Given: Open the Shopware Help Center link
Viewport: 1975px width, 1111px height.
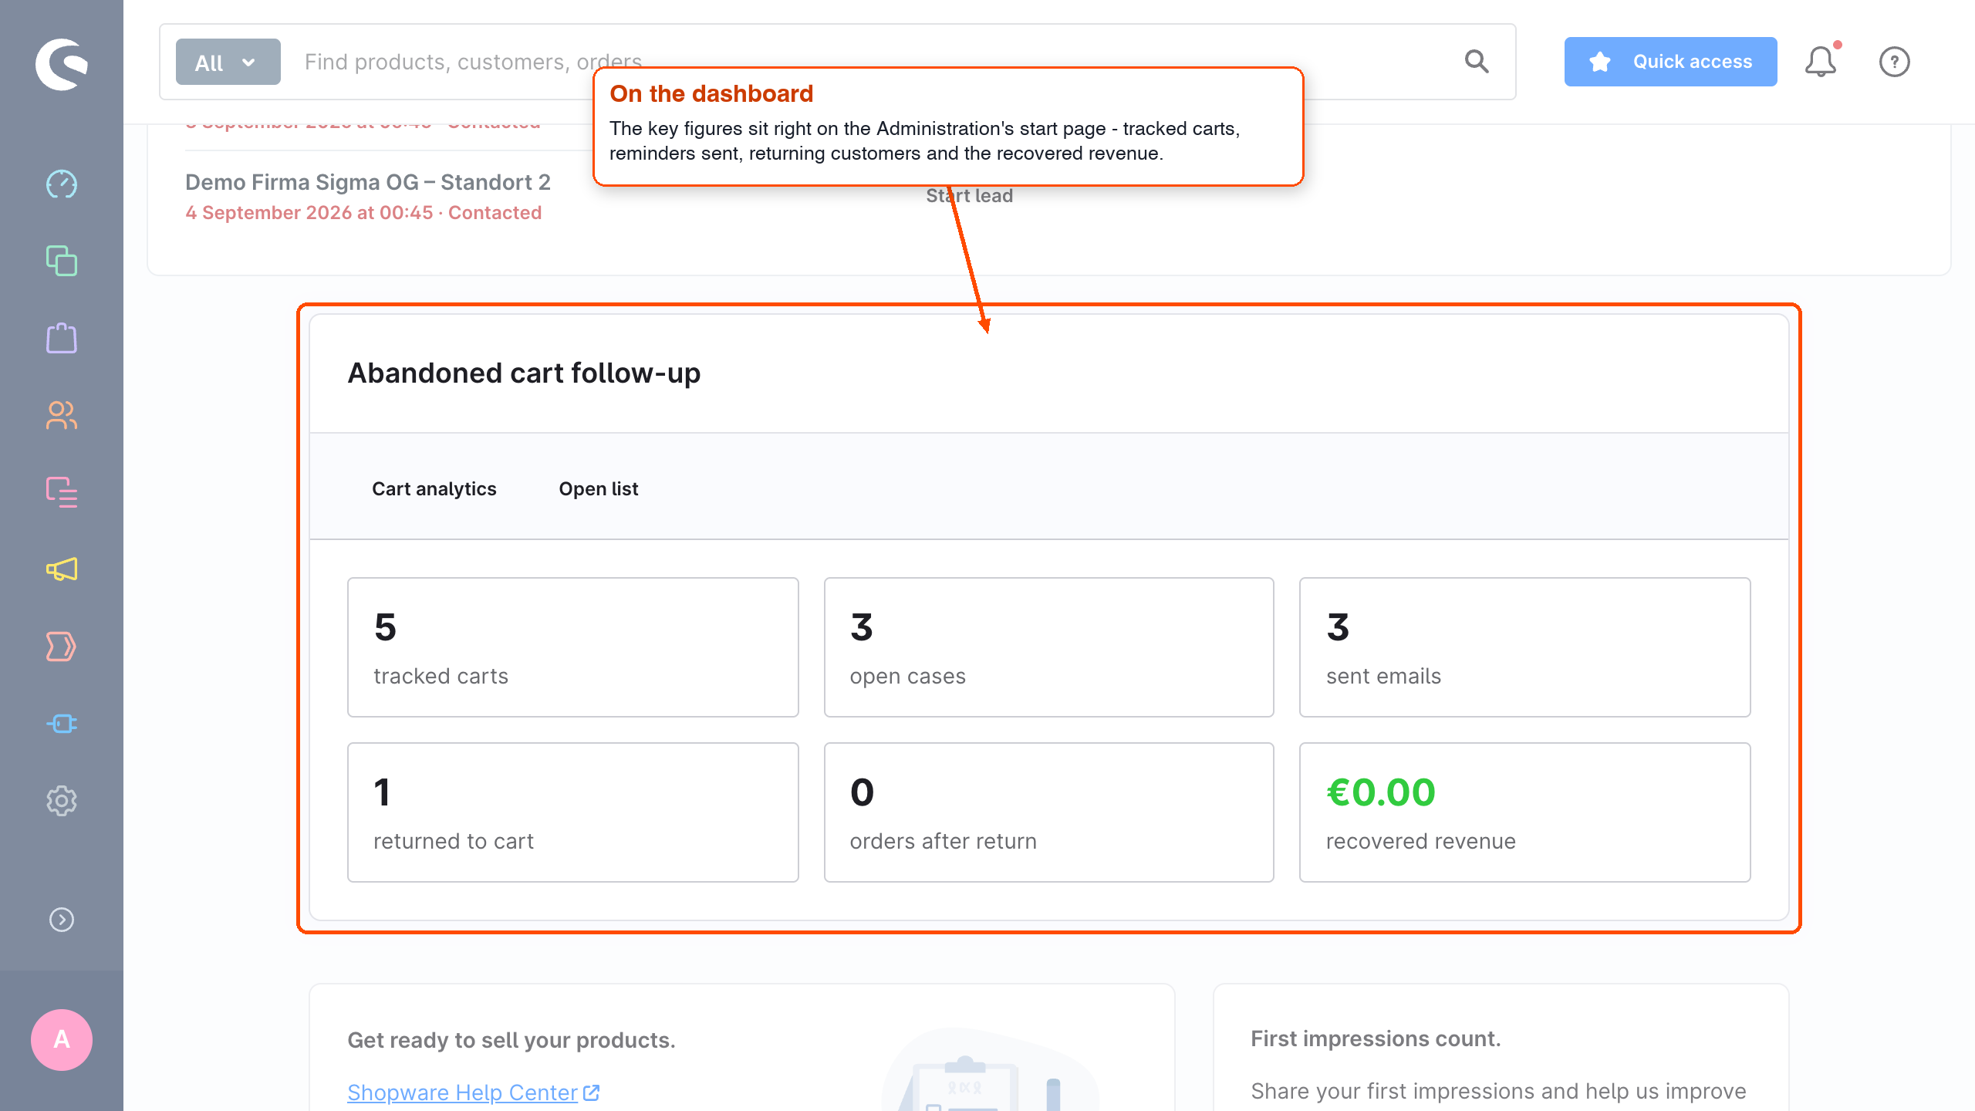Looking at the screenshot, I should (473, 1092).
